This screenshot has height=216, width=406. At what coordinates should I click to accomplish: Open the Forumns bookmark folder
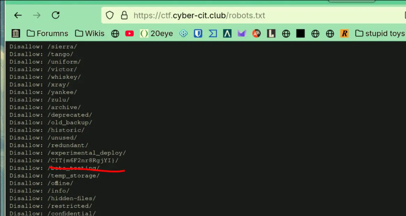click(47, 33)
